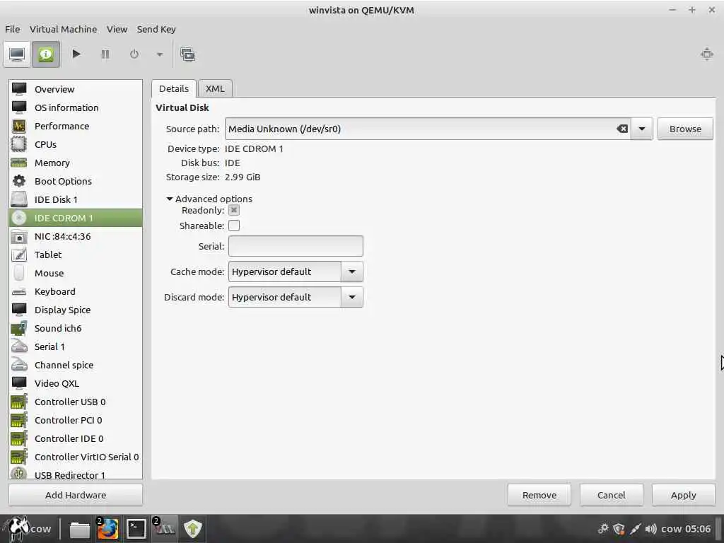This screenshot has height=543, width=724.
Task: Select IDE Disk 1 entry
Action: tap(75, 199)
